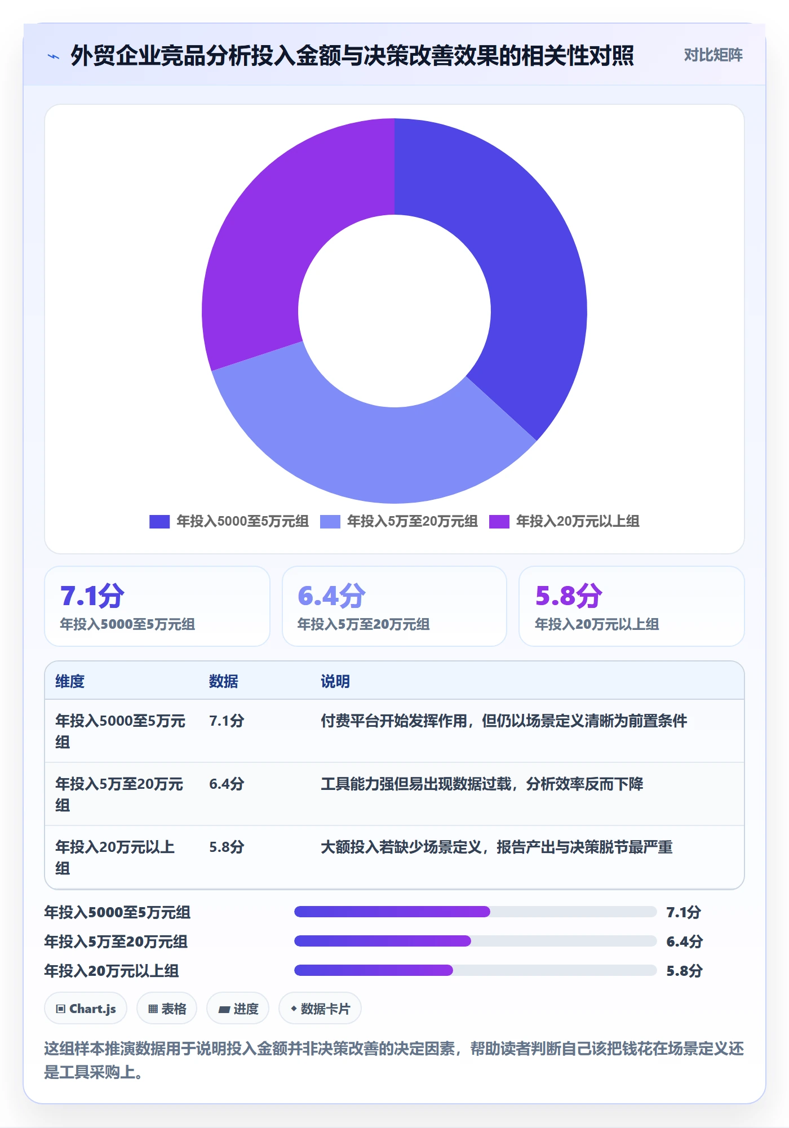Viewport: 789px width, 1128px height.
Task: Click progress bar for 年投入5万至20万元组
Action: [476, 941]
